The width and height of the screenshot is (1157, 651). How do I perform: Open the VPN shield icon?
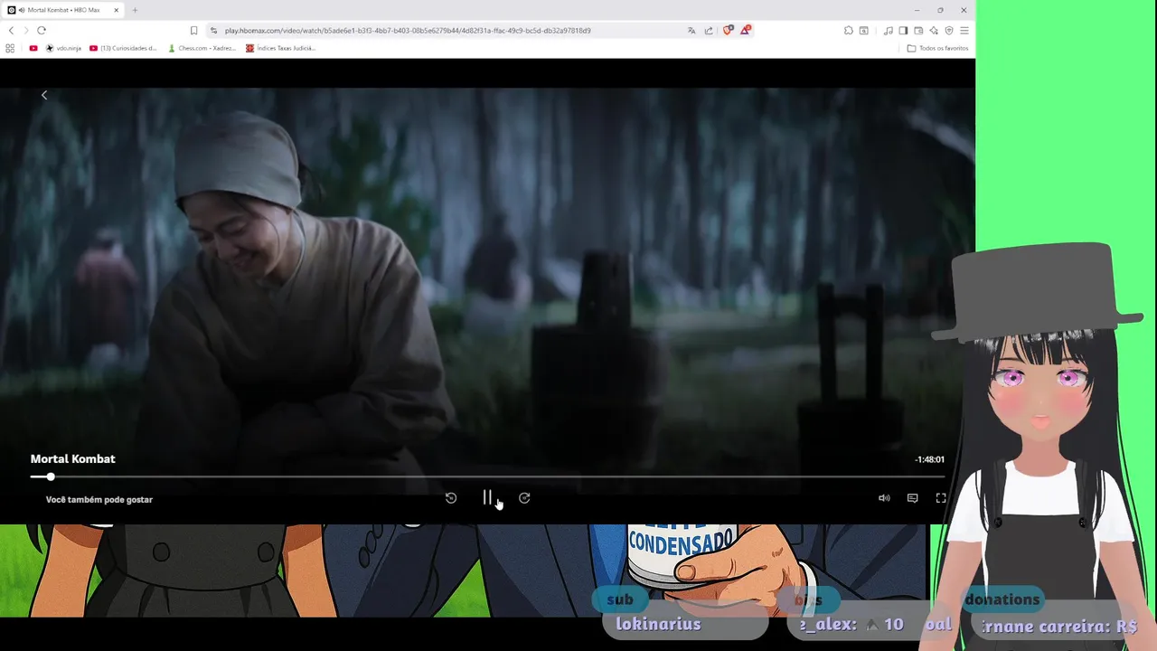949,30
